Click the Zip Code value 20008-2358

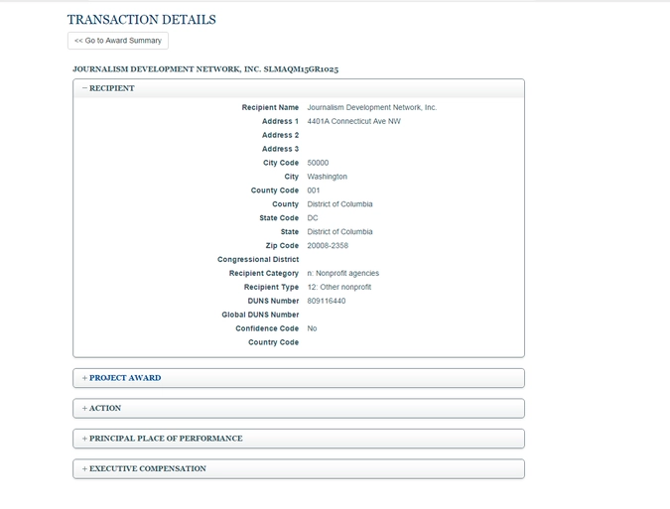pos(328,246)
